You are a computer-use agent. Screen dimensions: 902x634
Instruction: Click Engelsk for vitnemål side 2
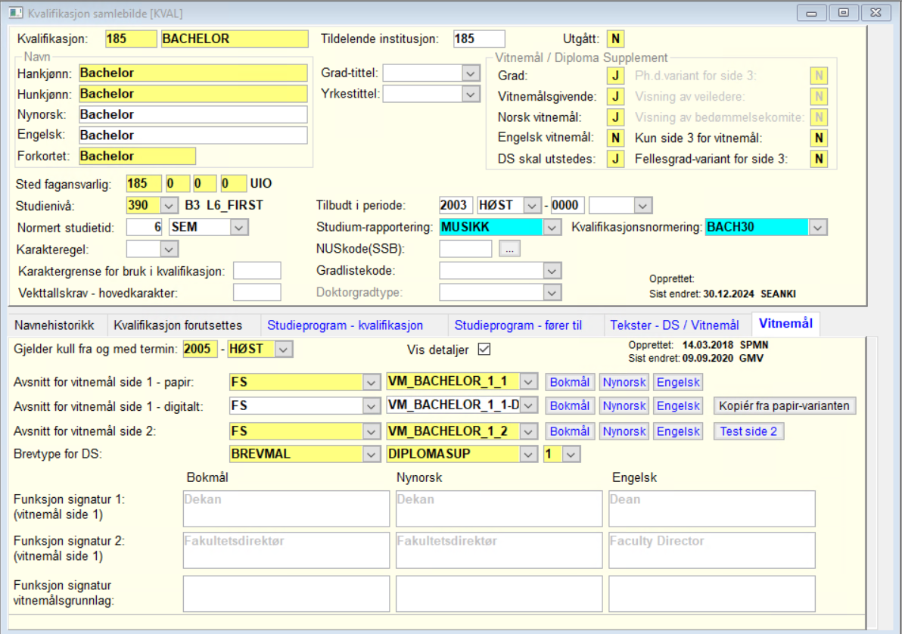(678, 431)
